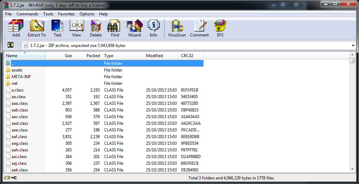Select the META-INF folder icon
359x184 pixels.
(x=8, y=76)
